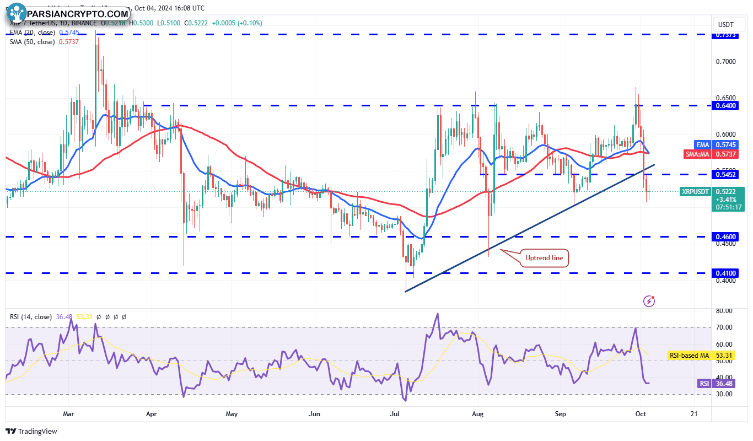Click the 0.5452 horizontal line price tag
Screen dimensions: 753x441
coord(726,174)
